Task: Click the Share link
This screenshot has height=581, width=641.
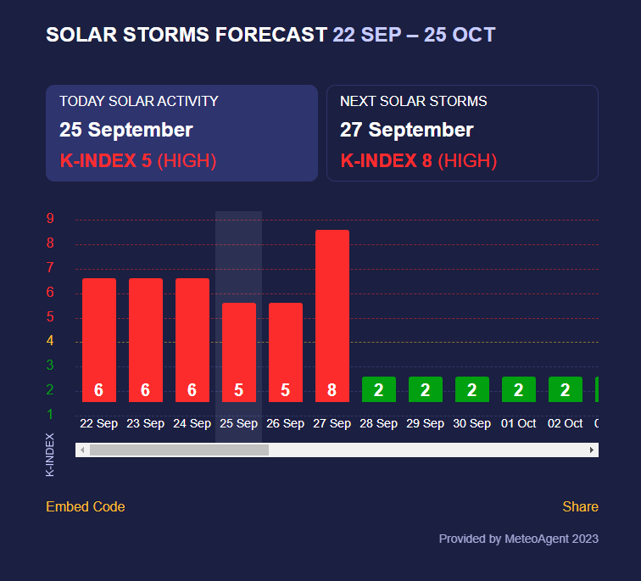Action: pyautogui.click(x=580, y=507)
